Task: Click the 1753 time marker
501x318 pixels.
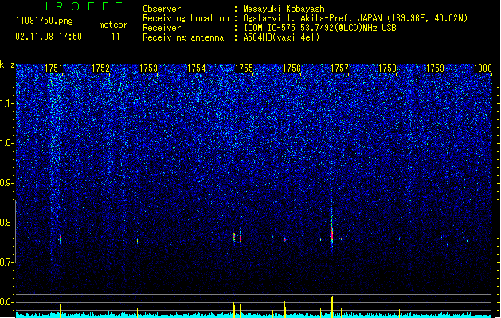Action: (x=148, y=68)
